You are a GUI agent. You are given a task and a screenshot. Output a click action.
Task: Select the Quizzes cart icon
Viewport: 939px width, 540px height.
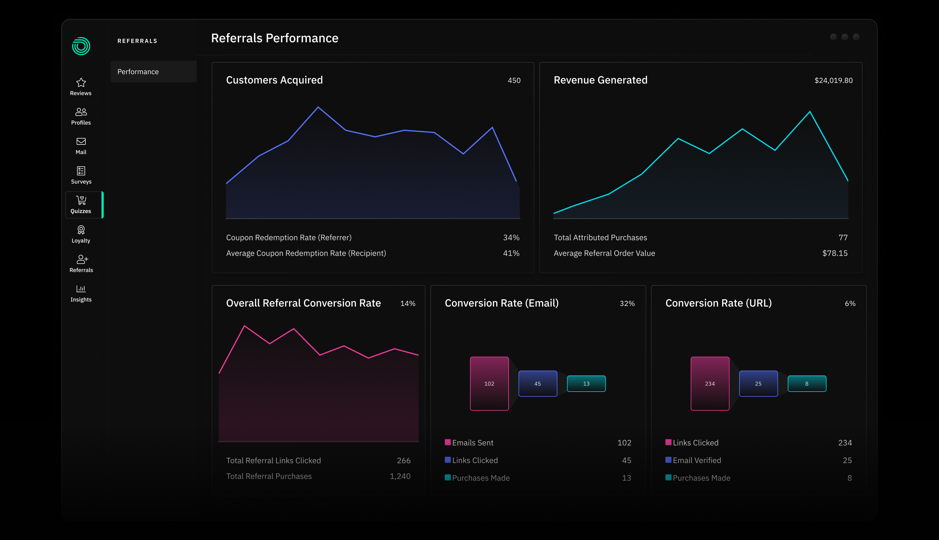[x=81, y=200]
